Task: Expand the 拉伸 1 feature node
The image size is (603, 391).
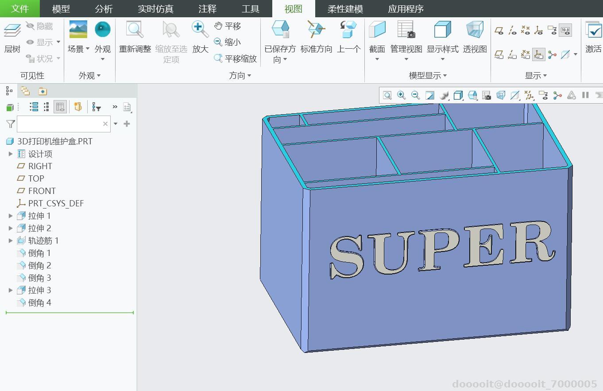Action: (x=11, y=216)
